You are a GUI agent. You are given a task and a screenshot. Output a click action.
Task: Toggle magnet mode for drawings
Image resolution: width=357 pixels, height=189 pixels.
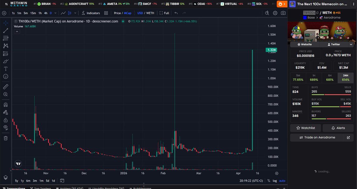6,105
